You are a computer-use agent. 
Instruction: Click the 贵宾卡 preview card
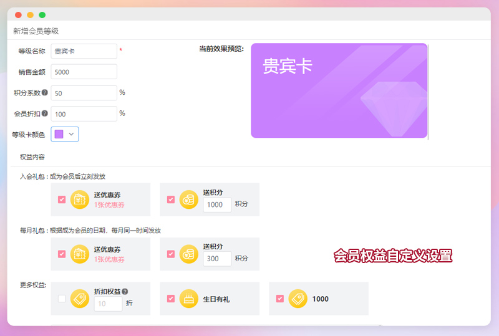[339, 90]
